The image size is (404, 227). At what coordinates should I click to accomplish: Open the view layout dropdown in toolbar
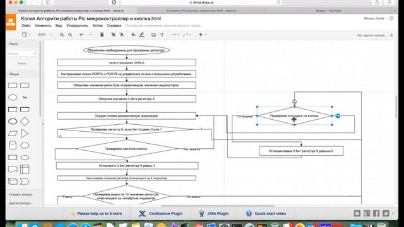coord(26,35)
